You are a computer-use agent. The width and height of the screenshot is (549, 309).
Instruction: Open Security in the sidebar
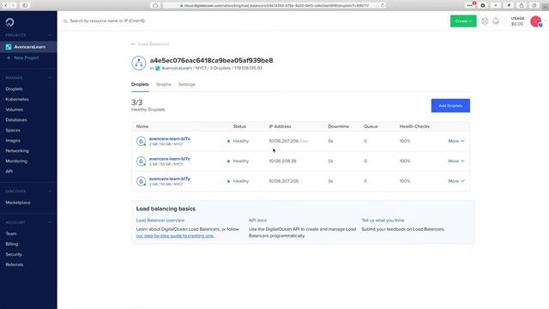[14, 254]
